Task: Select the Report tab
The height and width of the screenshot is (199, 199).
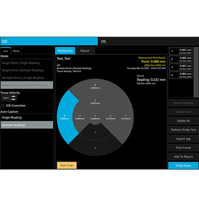Action: 85,51
